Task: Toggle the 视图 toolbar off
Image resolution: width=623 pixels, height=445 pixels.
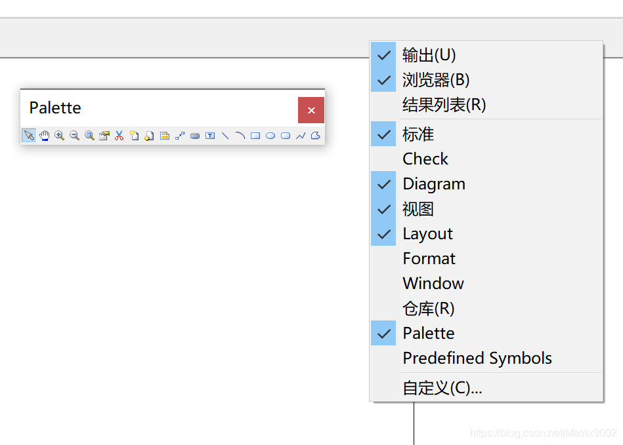Action: [x=486, y=208]
